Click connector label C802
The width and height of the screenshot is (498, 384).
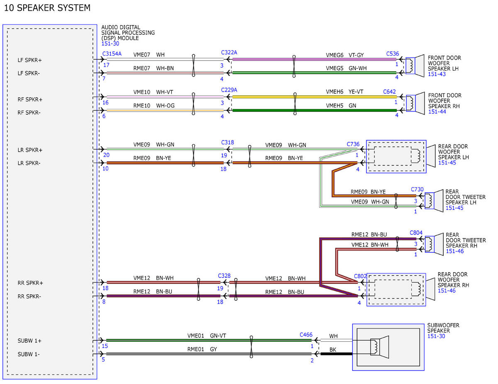pos(361,276)
